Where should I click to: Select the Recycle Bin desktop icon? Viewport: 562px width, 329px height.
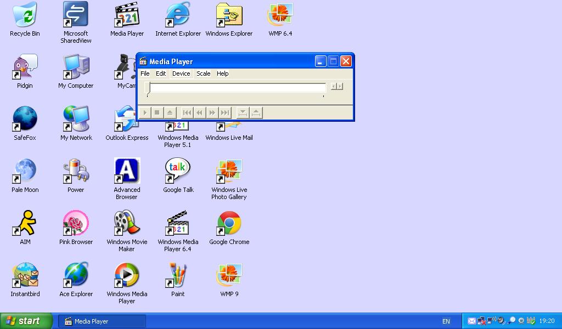click(x=25, y=19)
